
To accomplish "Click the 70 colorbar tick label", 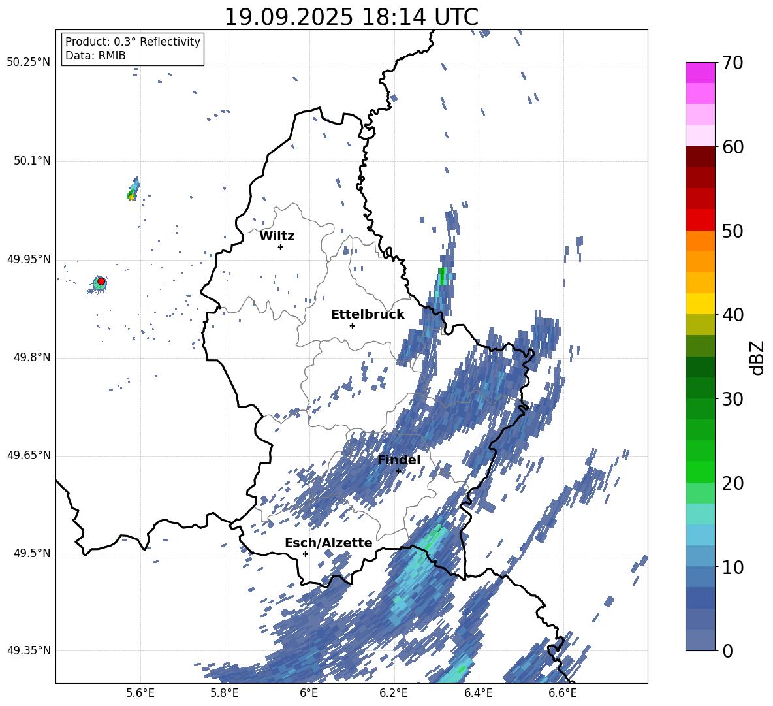I will (x=733, y=63).
